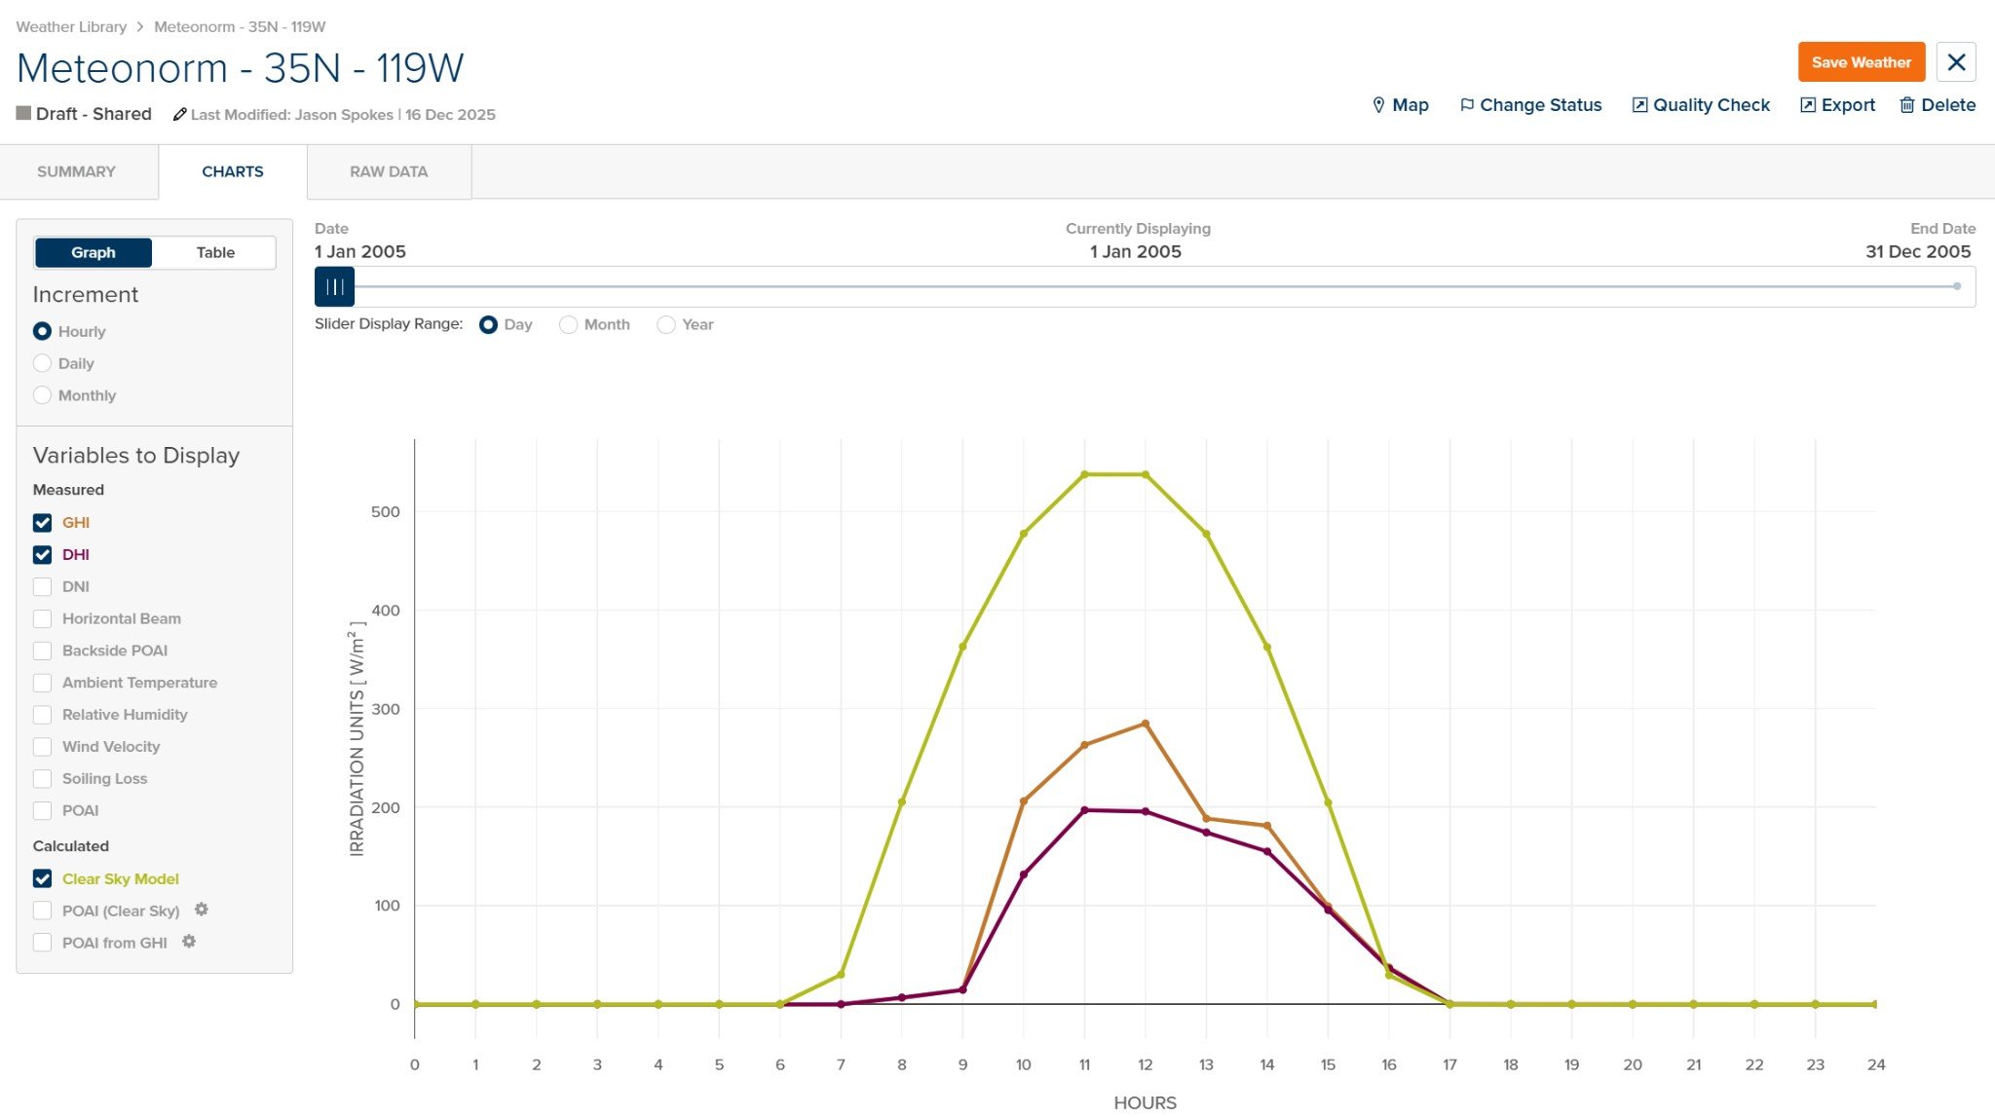Enable Horizontal Beam checkbox
Image resolution: width=1995 pixels, height=1117 pixels.
coord(42,619)
